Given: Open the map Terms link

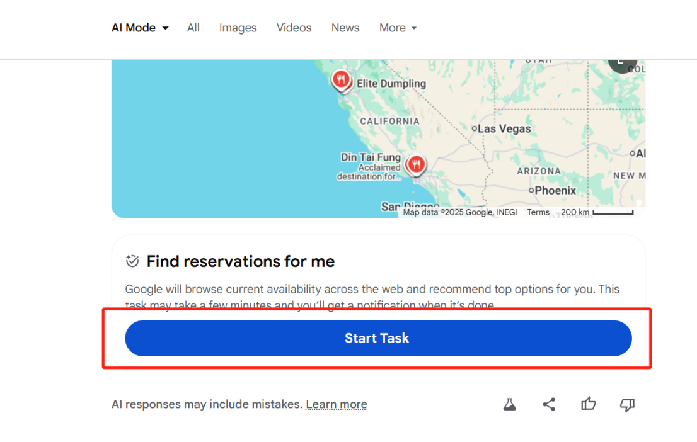Looking at the screenshot, I should 538,212.
